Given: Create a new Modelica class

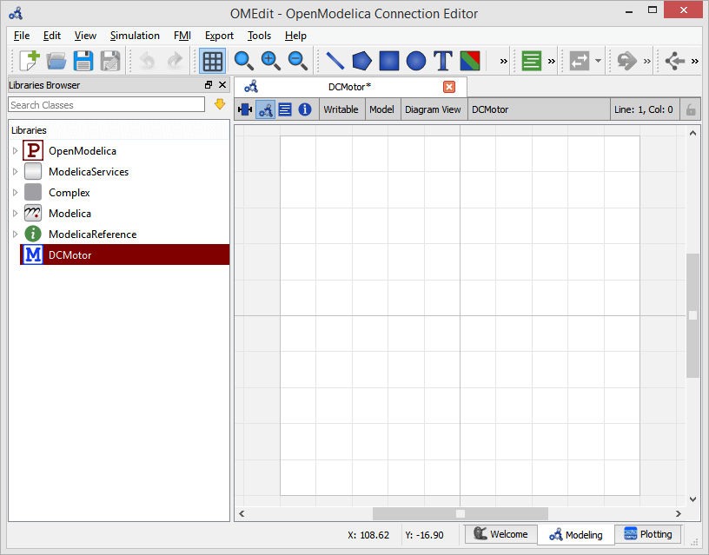Looking at the screenshot, I should tap(29, 61).
